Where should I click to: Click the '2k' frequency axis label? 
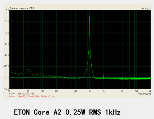104,91
